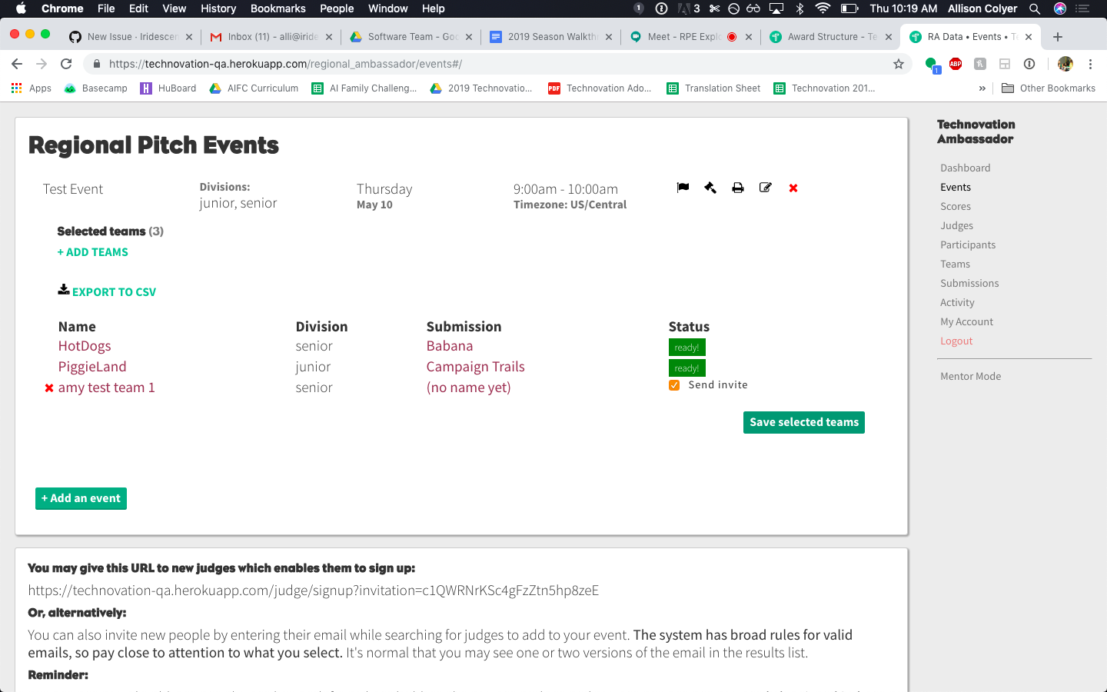Screen dimensions: 1107x692
Task: Open the Bookmarks menu
Action: pyautogui.click(x=278, y=8)
